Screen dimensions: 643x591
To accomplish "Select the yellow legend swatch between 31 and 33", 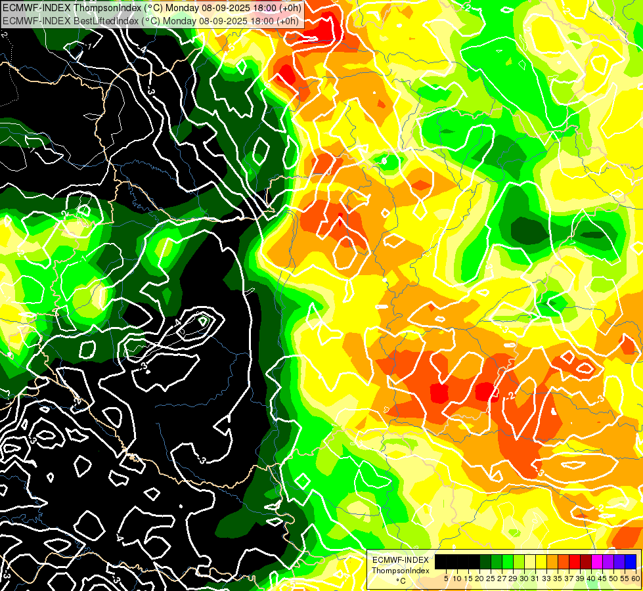I will (x=541, y=561).
